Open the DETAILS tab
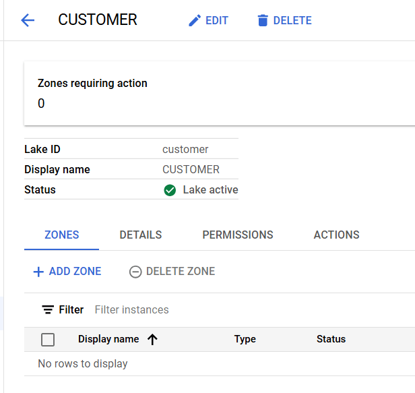 [x=141, y=235]
